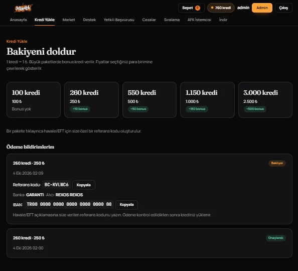Open the İndir tab
Image resolution: width=298 pixels, height=271 pixels.
223,20
